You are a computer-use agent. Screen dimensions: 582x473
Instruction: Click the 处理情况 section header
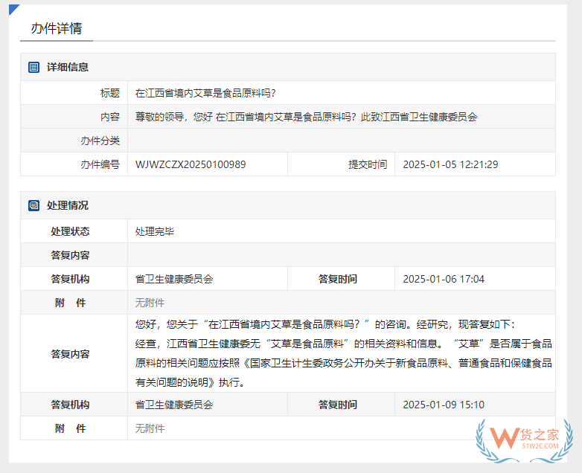click(68, 205)
